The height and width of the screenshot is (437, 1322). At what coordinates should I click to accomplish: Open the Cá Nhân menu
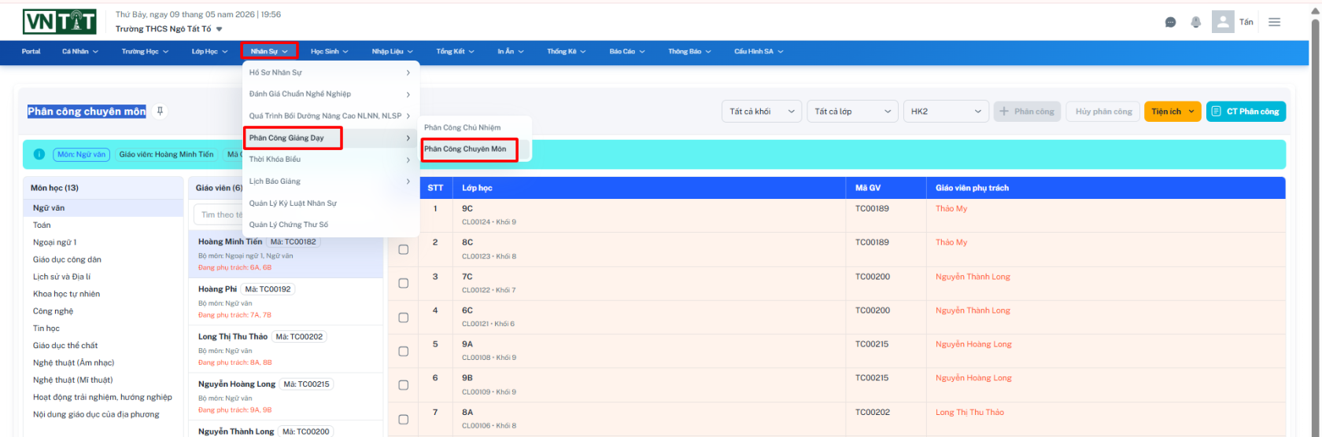click(x=80, y=51)
